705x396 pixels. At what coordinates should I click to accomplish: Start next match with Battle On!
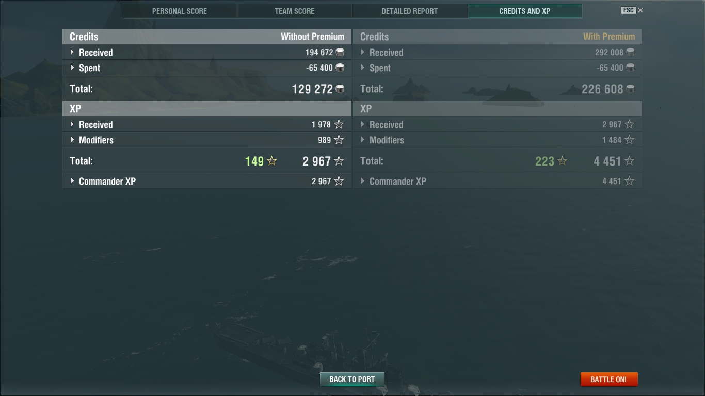click(x=609, y=379)
